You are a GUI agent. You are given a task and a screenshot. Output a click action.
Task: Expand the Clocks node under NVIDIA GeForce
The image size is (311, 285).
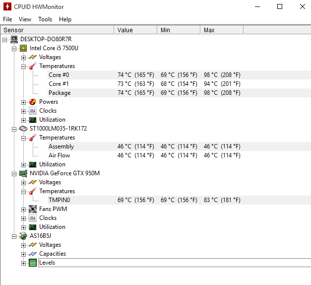(x=23, y=218)
